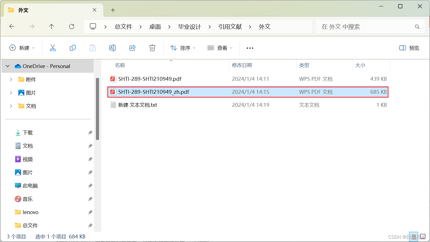Click the search magnifier icon
This screenshot has width=430, height=242.
coord(417,27)
